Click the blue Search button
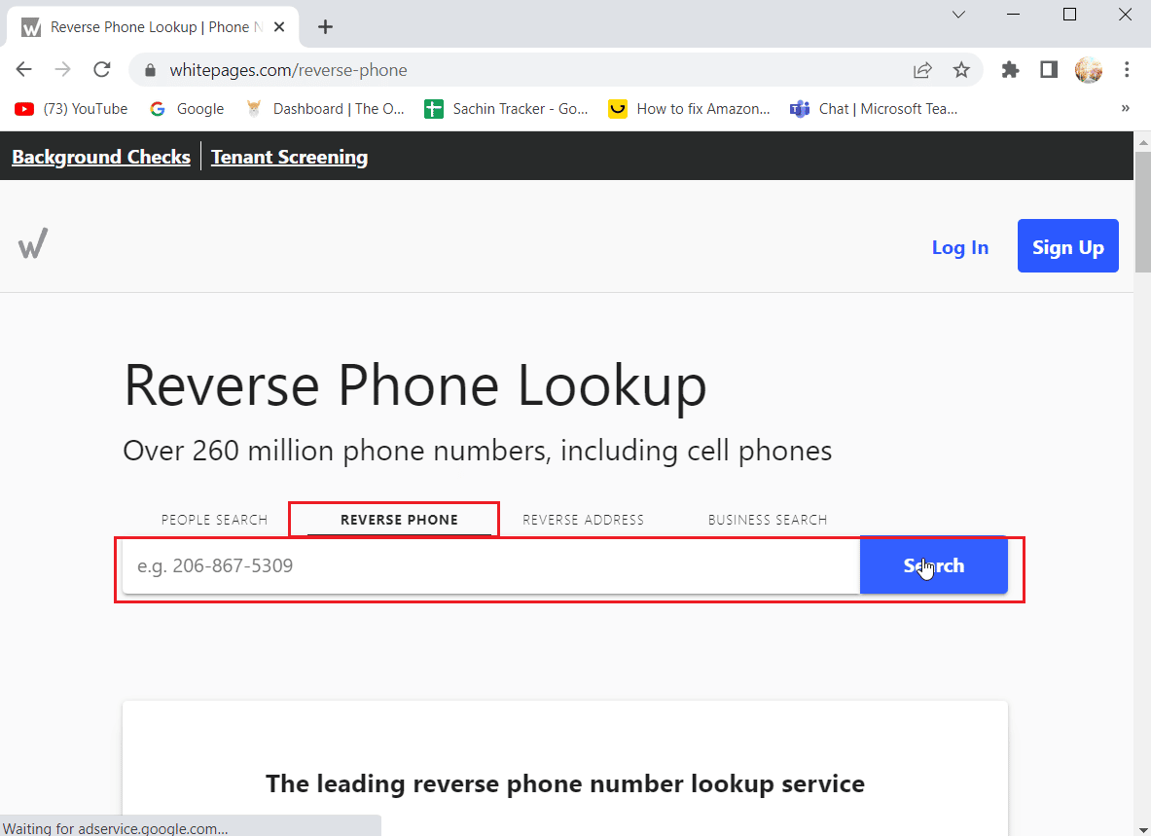Viewport: 1151px width, 836px height. click(x=934, y=565)
